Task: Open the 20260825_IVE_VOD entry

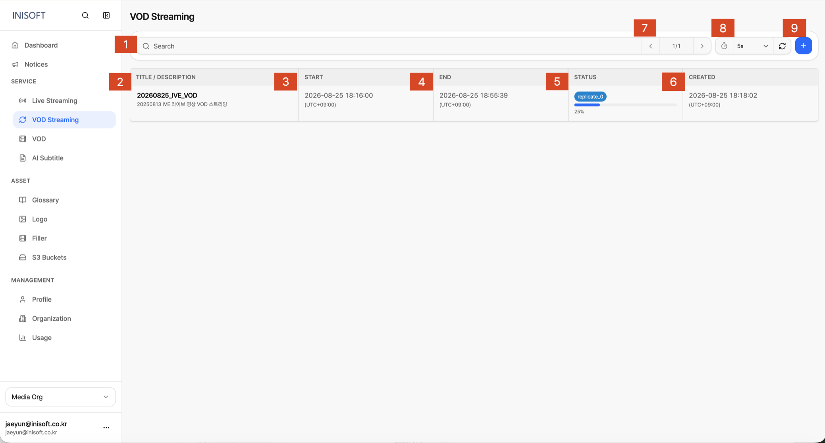Action: point(167,95)
